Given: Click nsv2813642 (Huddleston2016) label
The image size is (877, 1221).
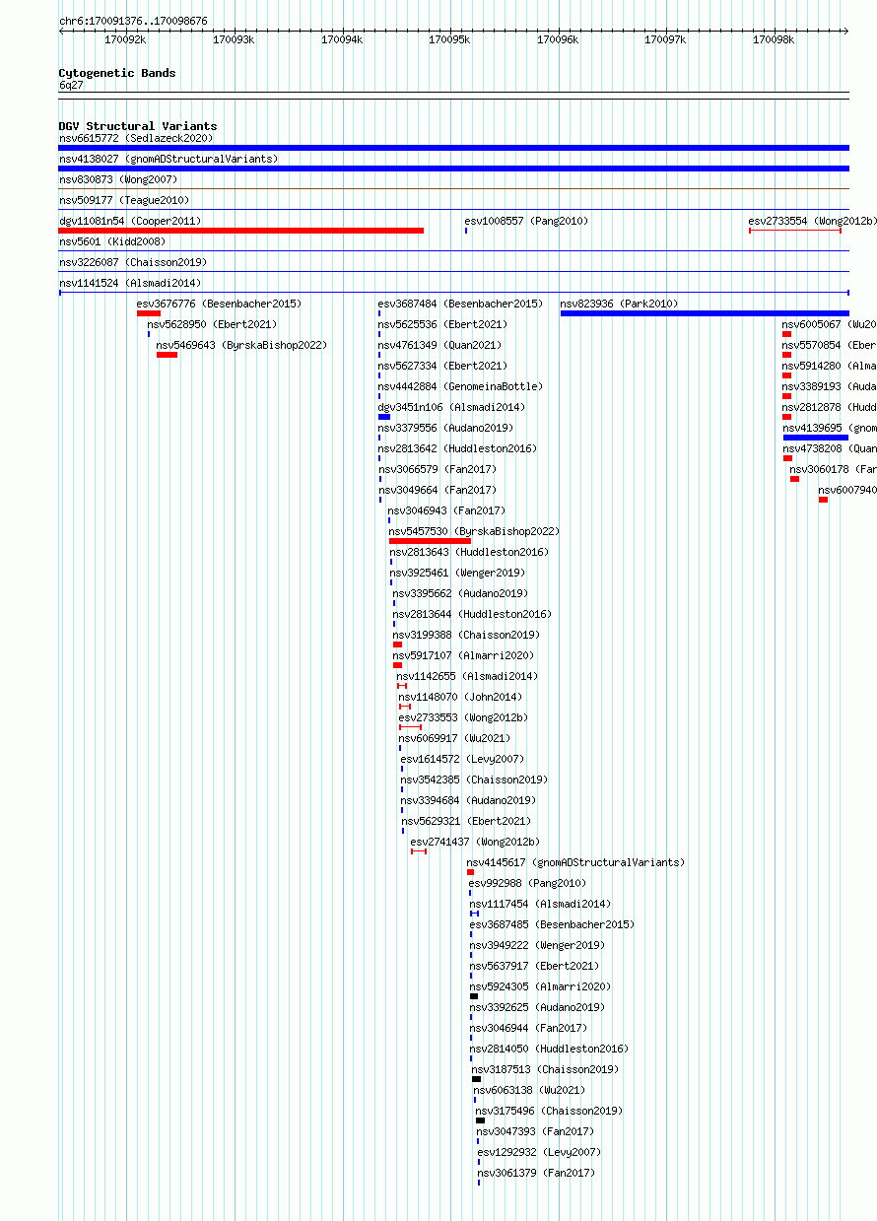Looking at the screenshot, I should [x=457, y=448].
